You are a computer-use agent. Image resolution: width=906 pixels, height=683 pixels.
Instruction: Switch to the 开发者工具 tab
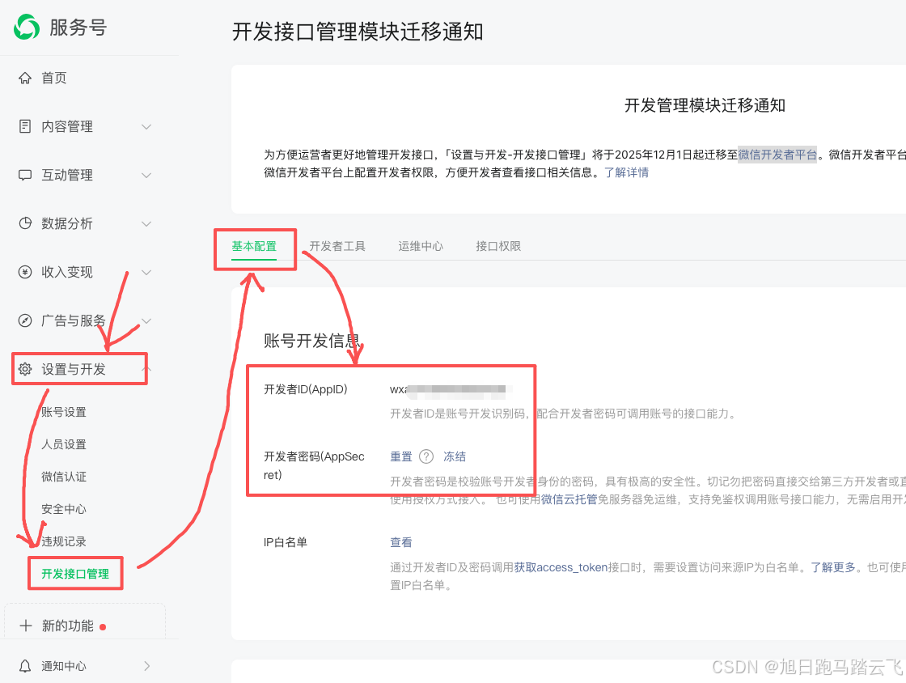coord(337,246)
